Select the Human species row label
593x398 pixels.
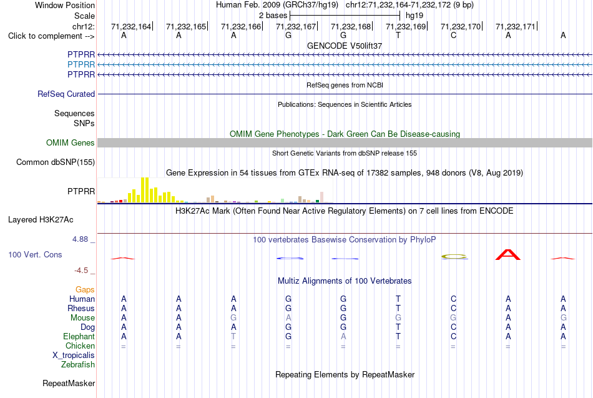(82, 299)
